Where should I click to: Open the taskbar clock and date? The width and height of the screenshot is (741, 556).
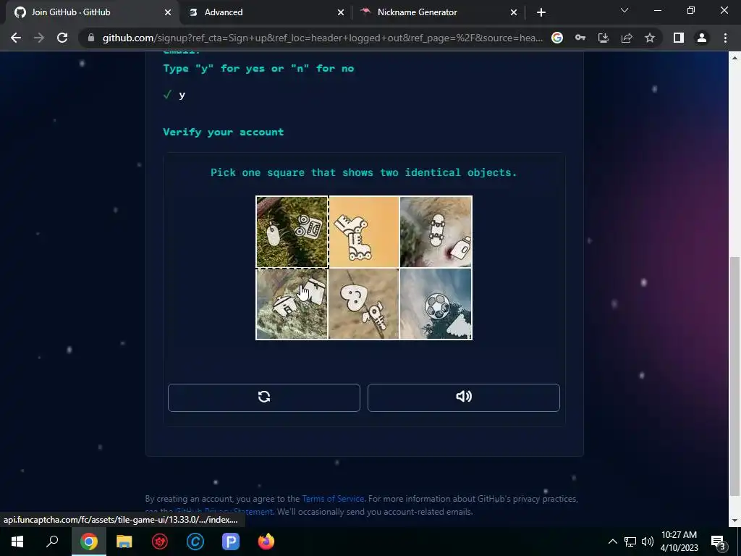679,542
